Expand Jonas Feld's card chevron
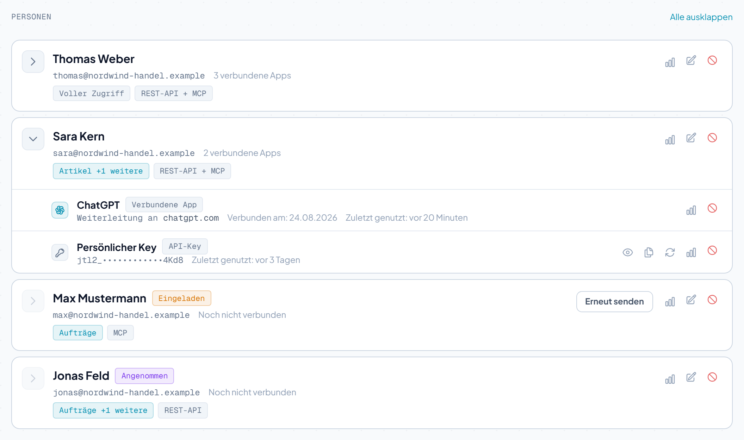The image size is (744, 440). tap(33, 378)
